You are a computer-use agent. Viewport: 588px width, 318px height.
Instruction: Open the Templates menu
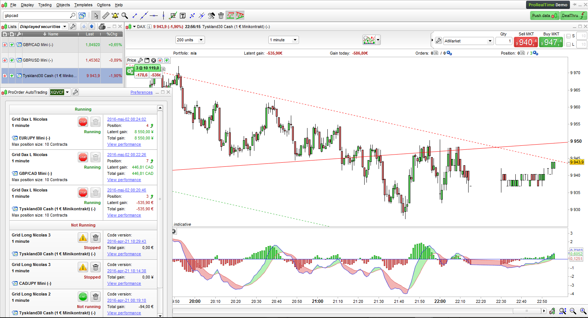pyautogui.click(x=83, y=5)
